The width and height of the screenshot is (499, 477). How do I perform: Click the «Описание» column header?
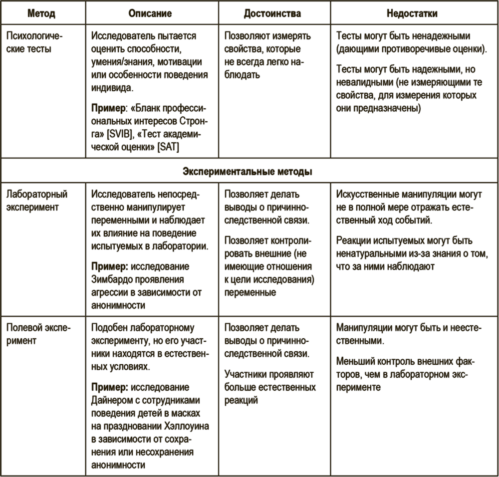(x=150, y=13)
